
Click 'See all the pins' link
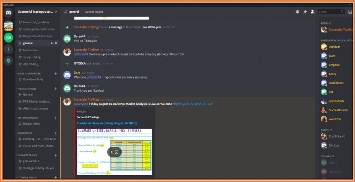pyautogui.click(x=152, y=27)
